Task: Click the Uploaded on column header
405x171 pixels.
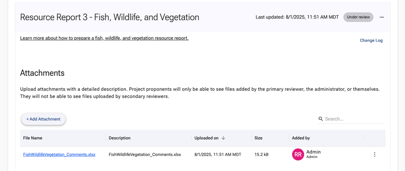Action: click(x=206, y=138)
